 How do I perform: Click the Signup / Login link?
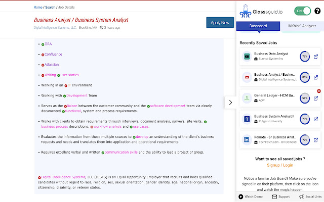[x=280, y=165]
